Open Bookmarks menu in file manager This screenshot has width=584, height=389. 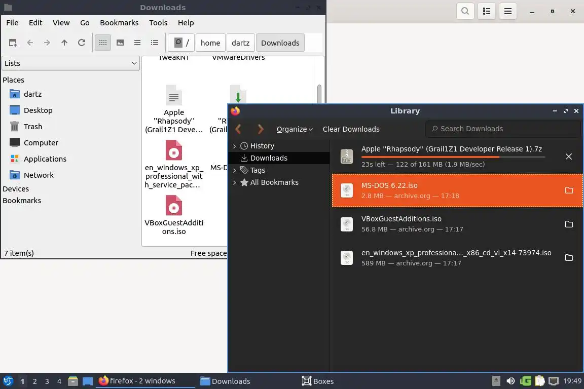pyautogui.click(x=119, y=23)
